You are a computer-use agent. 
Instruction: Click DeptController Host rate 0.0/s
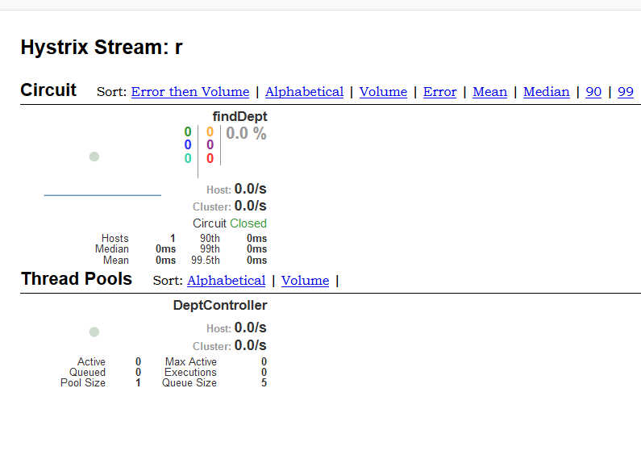click(x=251, y=328)
